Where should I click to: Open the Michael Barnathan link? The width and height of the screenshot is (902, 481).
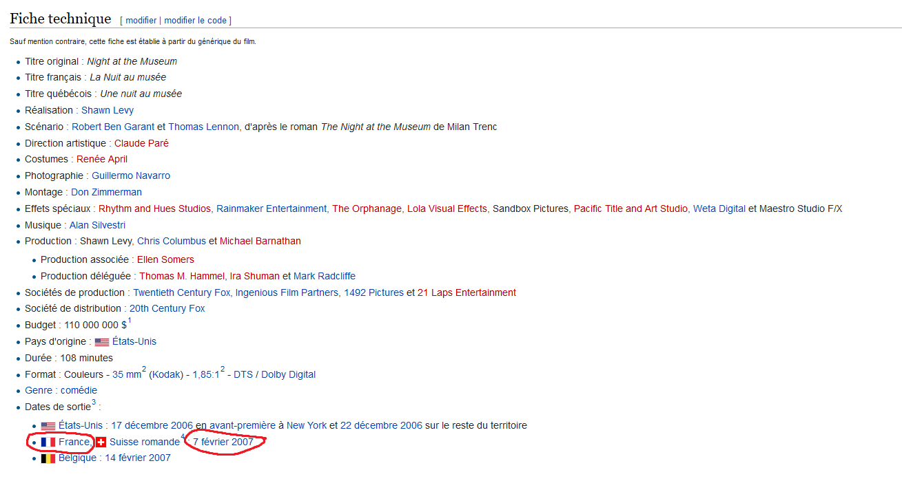pos(260,241)
